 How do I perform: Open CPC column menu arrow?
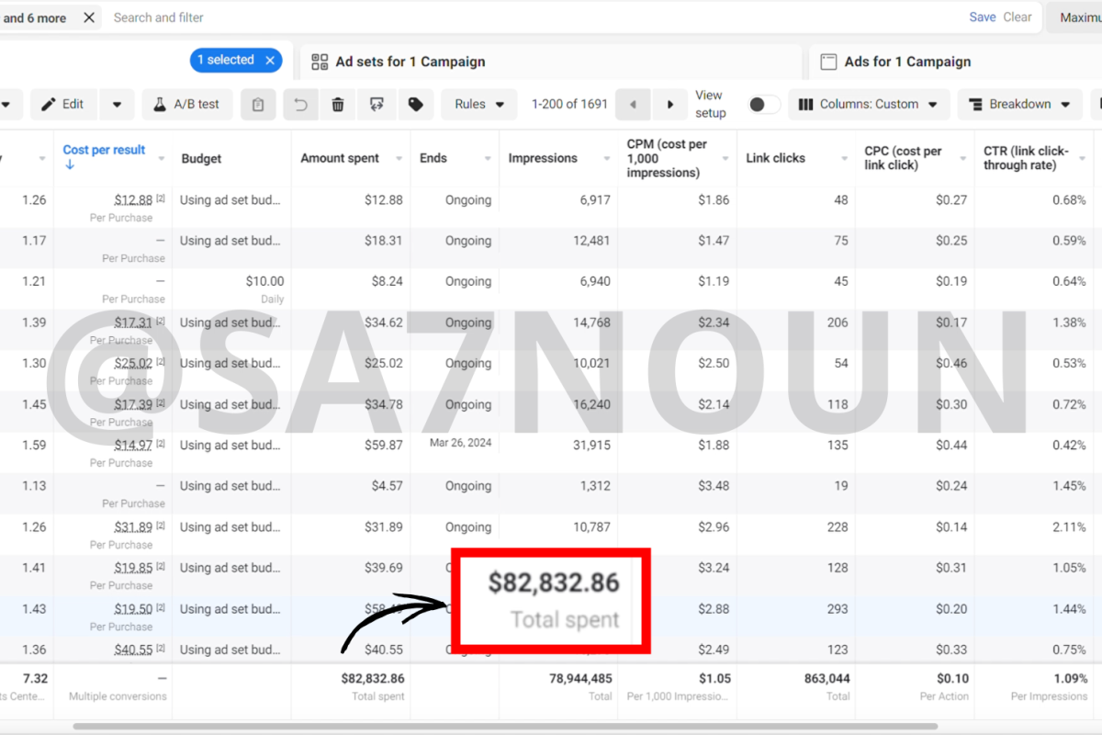coord(962,159)
